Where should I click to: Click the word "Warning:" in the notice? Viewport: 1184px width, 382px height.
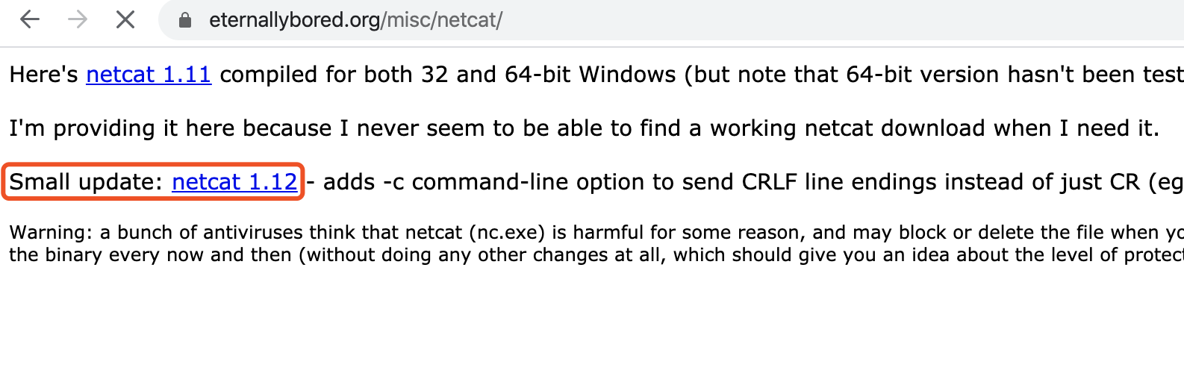tap(51, 233)
